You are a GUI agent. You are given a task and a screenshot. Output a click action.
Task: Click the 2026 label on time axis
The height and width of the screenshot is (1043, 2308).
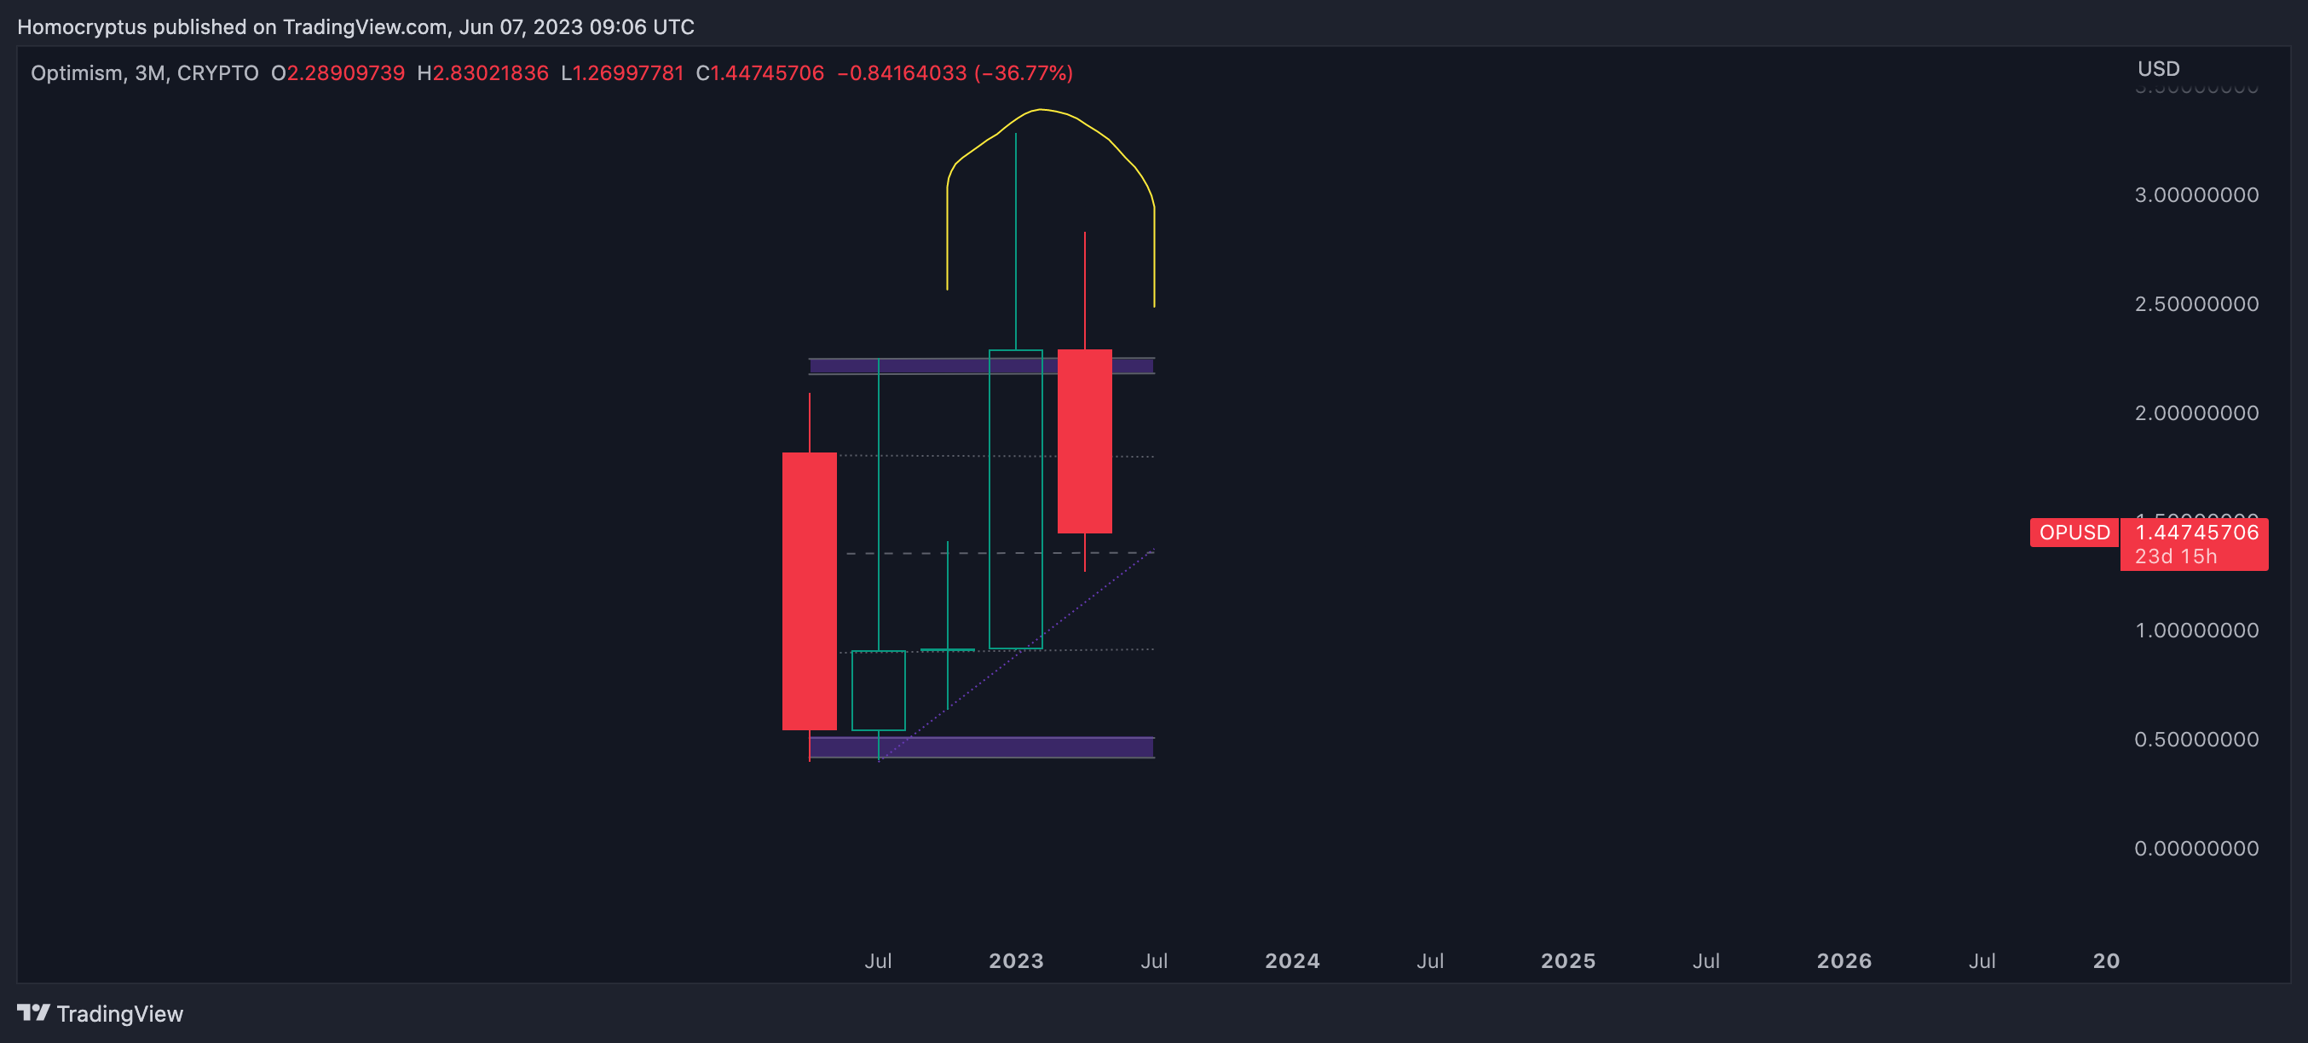1844,961
